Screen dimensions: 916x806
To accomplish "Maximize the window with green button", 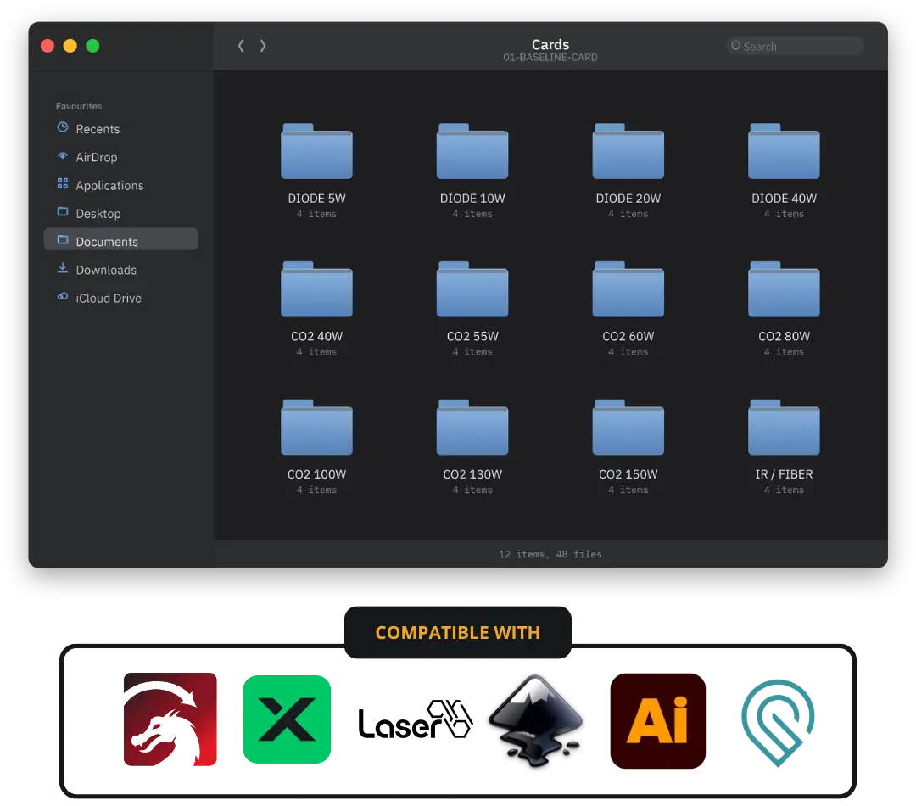I will 93,46.
